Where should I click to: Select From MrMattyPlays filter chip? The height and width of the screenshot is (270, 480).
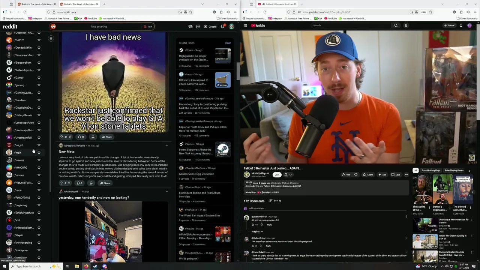click(x=431, y=171)
